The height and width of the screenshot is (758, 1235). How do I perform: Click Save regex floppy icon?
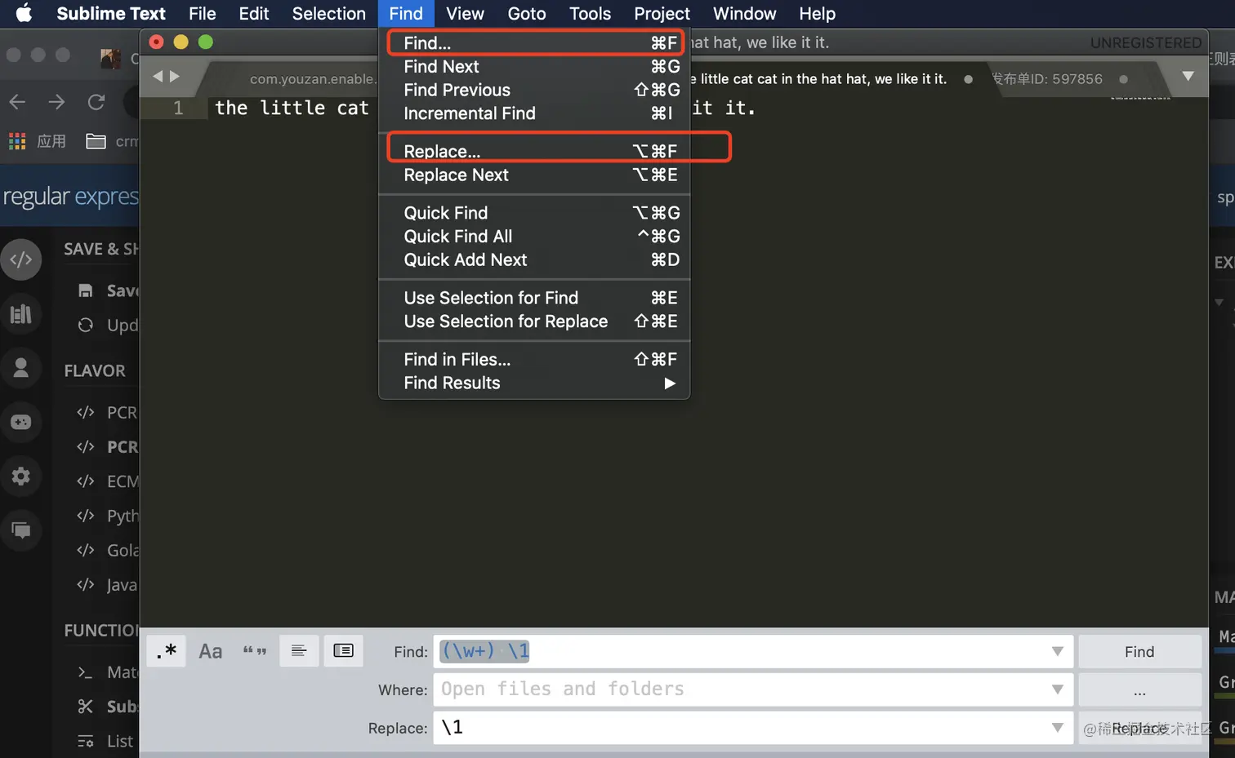[x=85, y=290]
